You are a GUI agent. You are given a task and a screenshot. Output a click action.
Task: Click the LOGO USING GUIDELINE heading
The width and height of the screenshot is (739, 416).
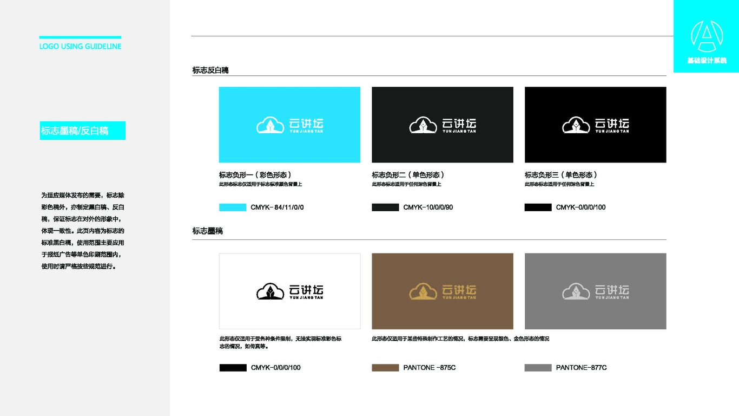[80, 47]
